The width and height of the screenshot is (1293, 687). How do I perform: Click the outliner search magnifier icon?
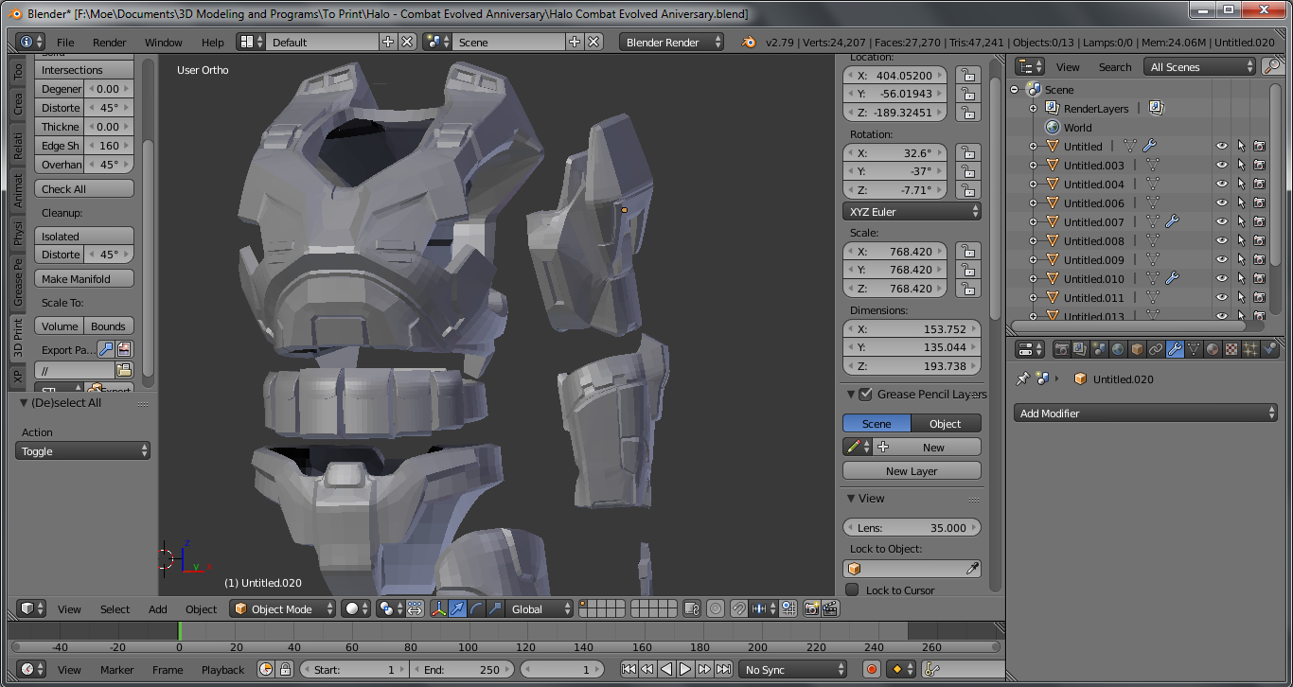(1272, 67)
